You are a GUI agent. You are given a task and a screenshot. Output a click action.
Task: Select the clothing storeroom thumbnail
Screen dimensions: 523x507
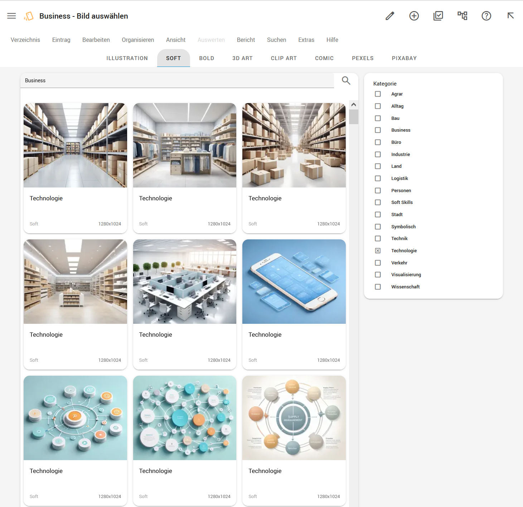coord(185,145)
